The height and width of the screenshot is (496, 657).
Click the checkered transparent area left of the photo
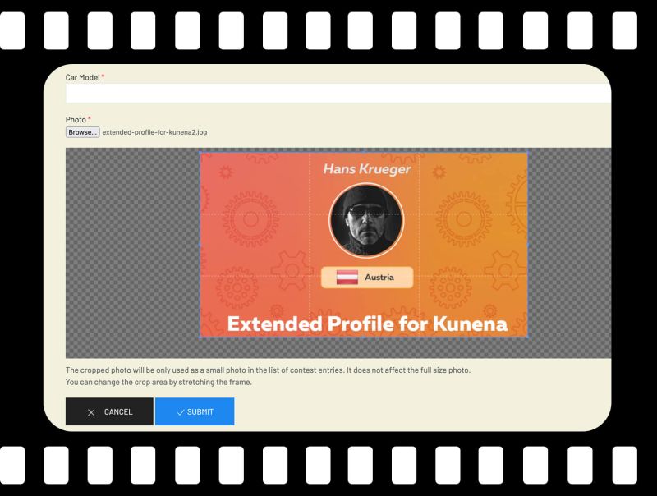pyautogui.click(x=131, y=246)
